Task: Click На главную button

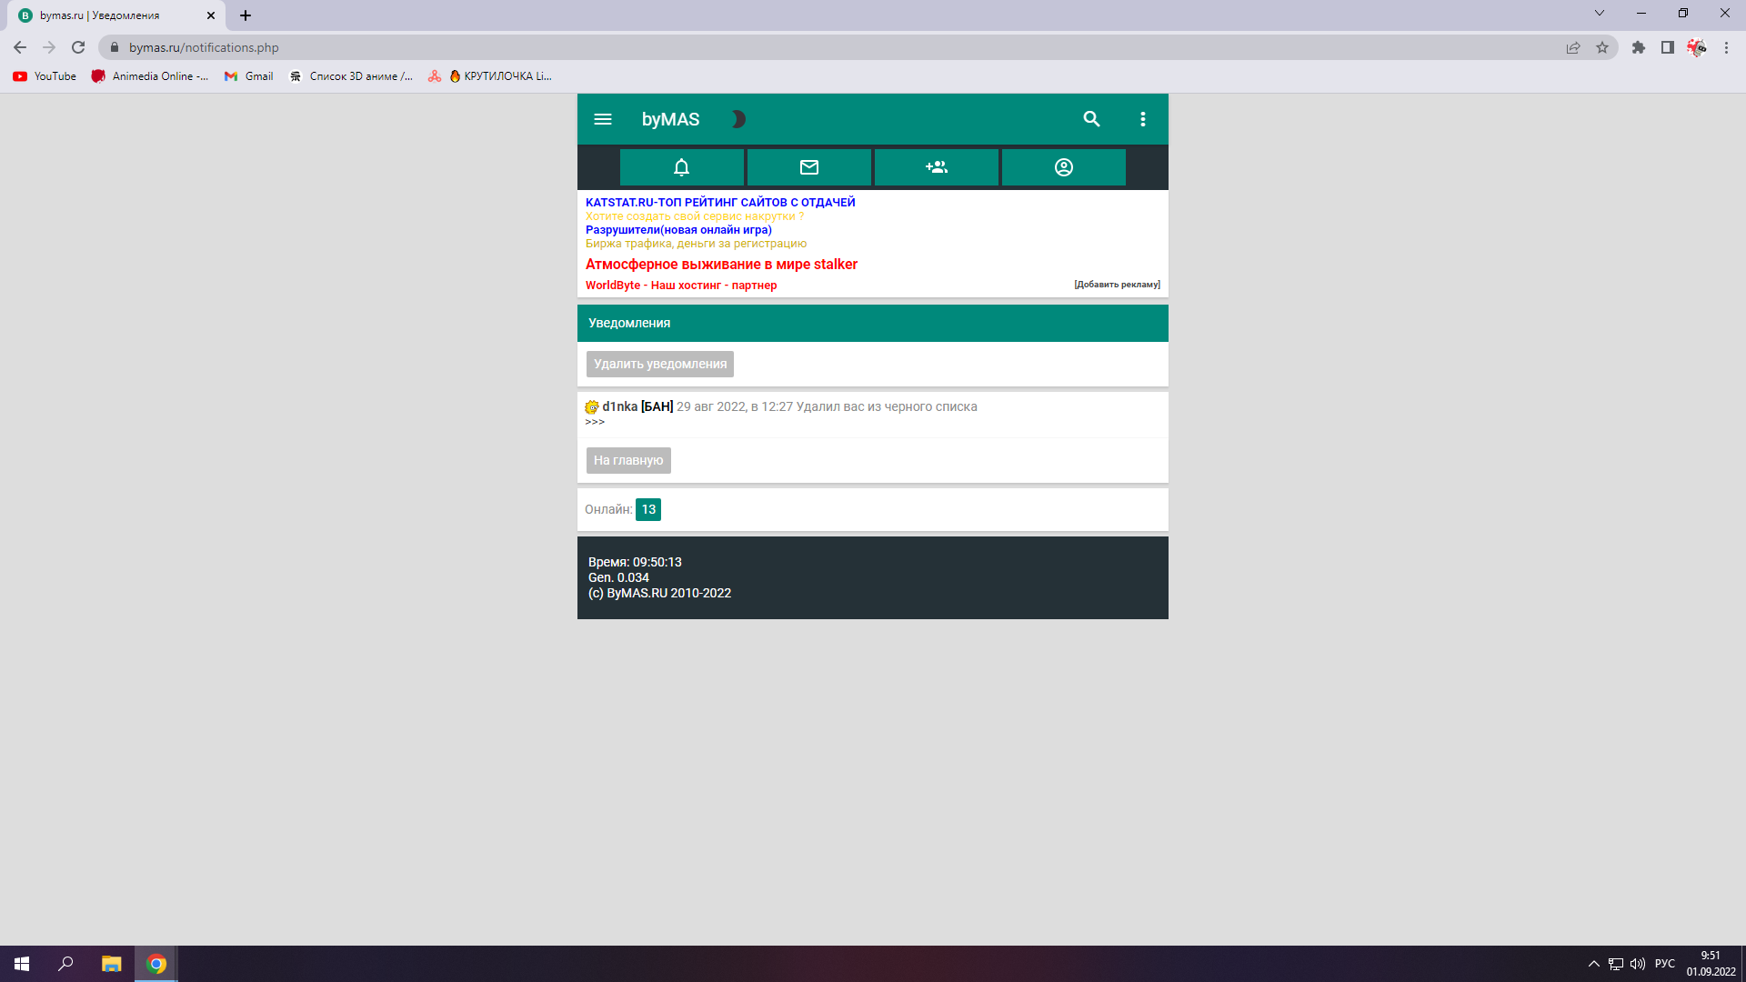Action: pyautogui.click(x=628, y=460)
